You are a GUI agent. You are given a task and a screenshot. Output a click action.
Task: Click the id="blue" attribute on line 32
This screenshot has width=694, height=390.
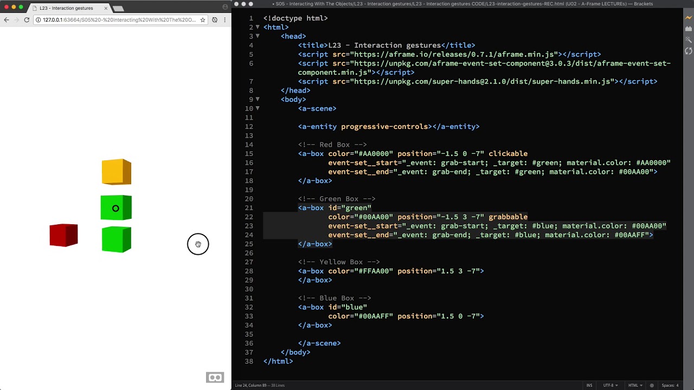348,307
